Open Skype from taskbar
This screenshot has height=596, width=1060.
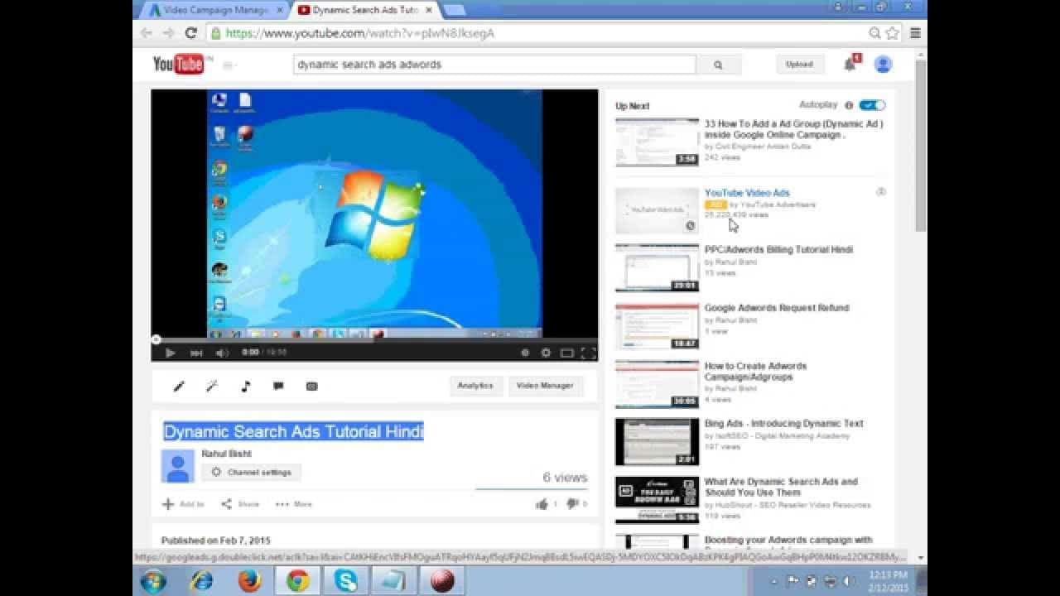345,581
